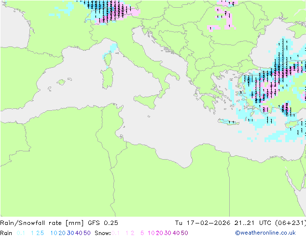Click the snow legend value 50

point(184,233)
